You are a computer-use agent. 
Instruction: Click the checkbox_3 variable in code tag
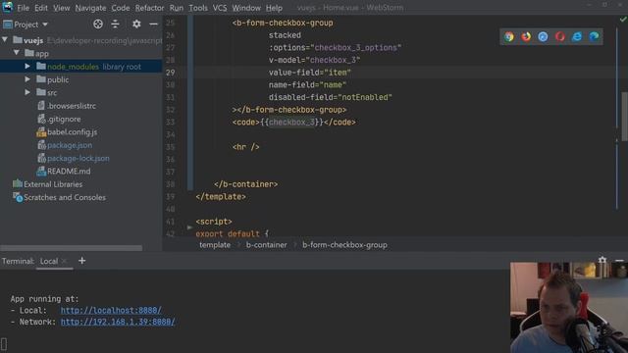tap(291, 122)
